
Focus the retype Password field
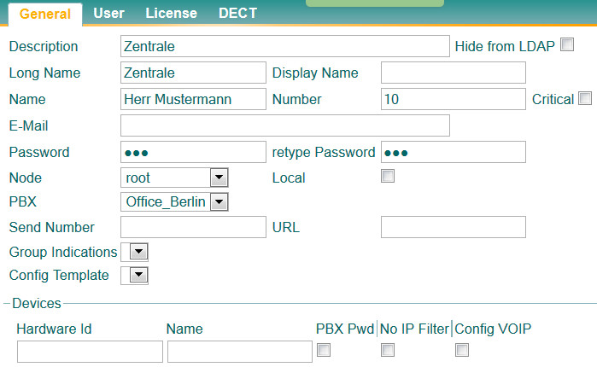coord(453,152)
